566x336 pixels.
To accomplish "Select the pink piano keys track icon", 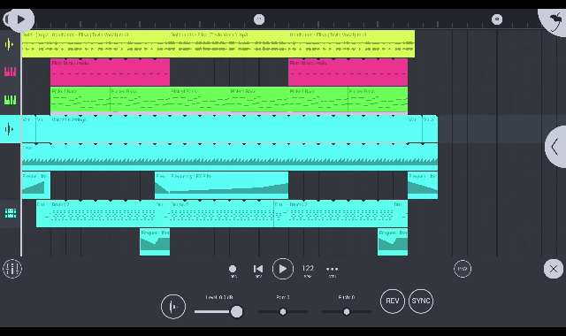I will 10,72.
